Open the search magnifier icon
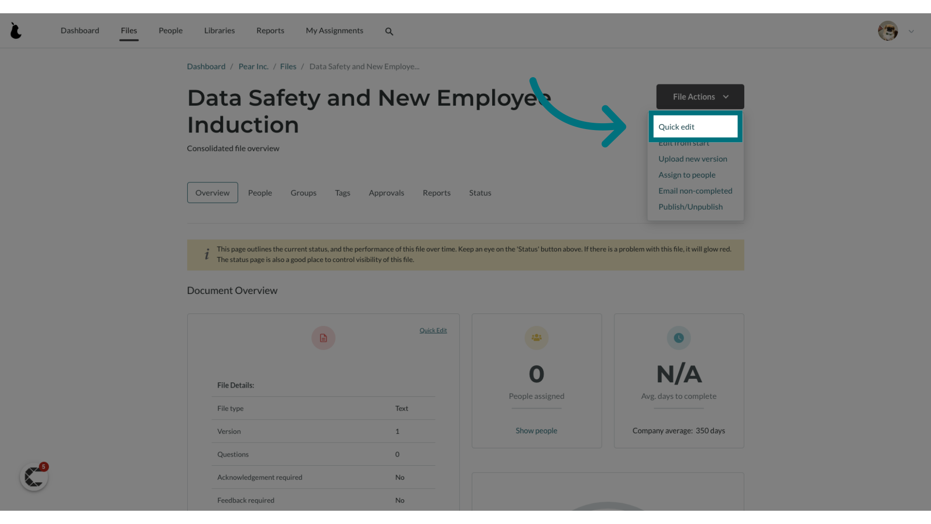Image resolution: width=931 pixels, height=524 pixels. (389, 32)
